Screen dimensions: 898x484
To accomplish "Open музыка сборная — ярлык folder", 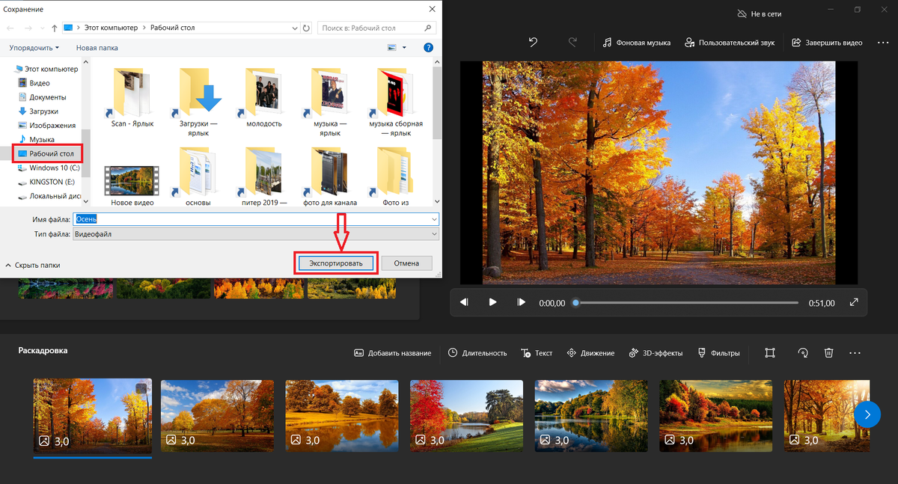I will (x=397, y=101).
